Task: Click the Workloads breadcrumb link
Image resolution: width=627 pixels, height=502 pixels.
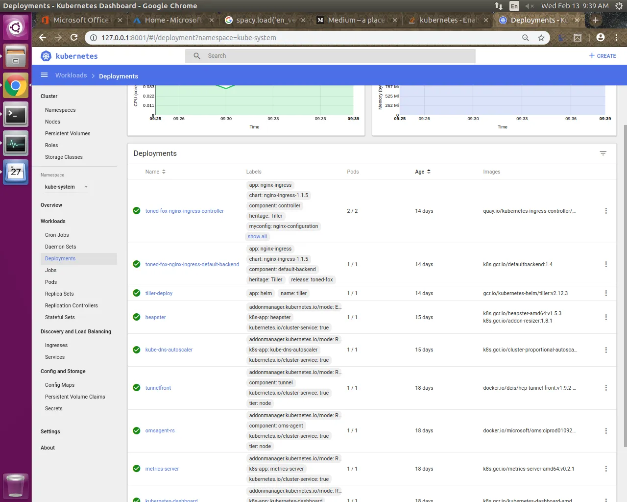Action: 71,75
